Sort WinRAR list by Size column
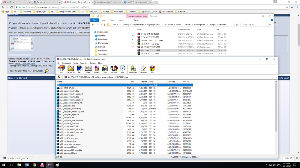 pos(129,82)
